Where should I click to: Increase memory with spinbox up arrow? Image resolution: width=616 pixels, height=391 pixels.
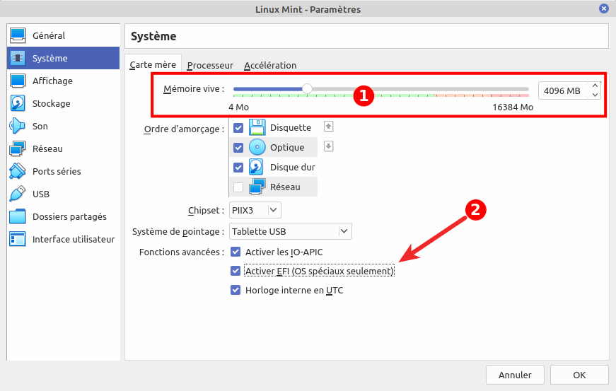(x=595, y=86)
